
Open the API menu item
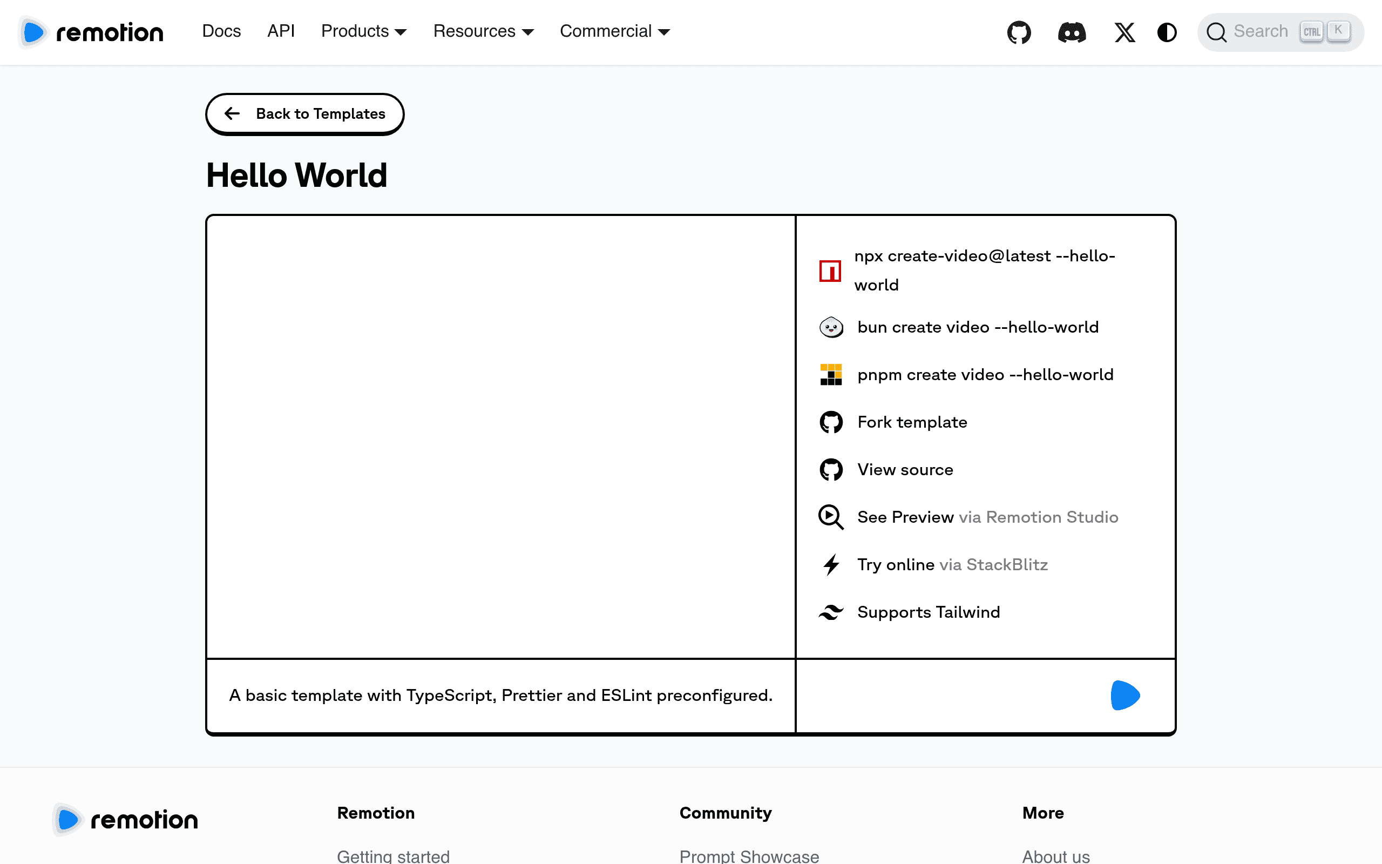(x=281, y=31)
